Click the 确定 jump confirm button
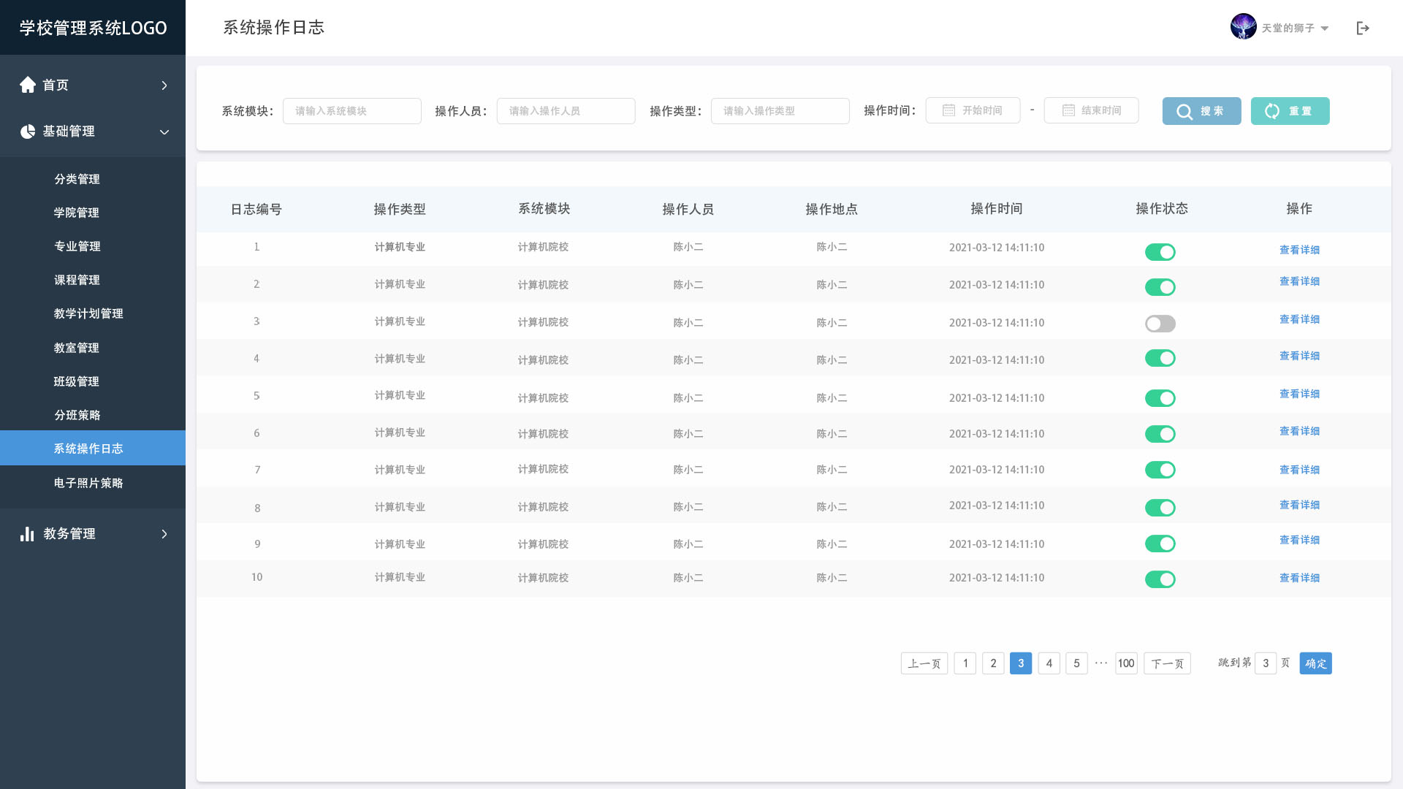This screenshot has width=1403, height=789. pyautogui.click(x=1315, y=663)
